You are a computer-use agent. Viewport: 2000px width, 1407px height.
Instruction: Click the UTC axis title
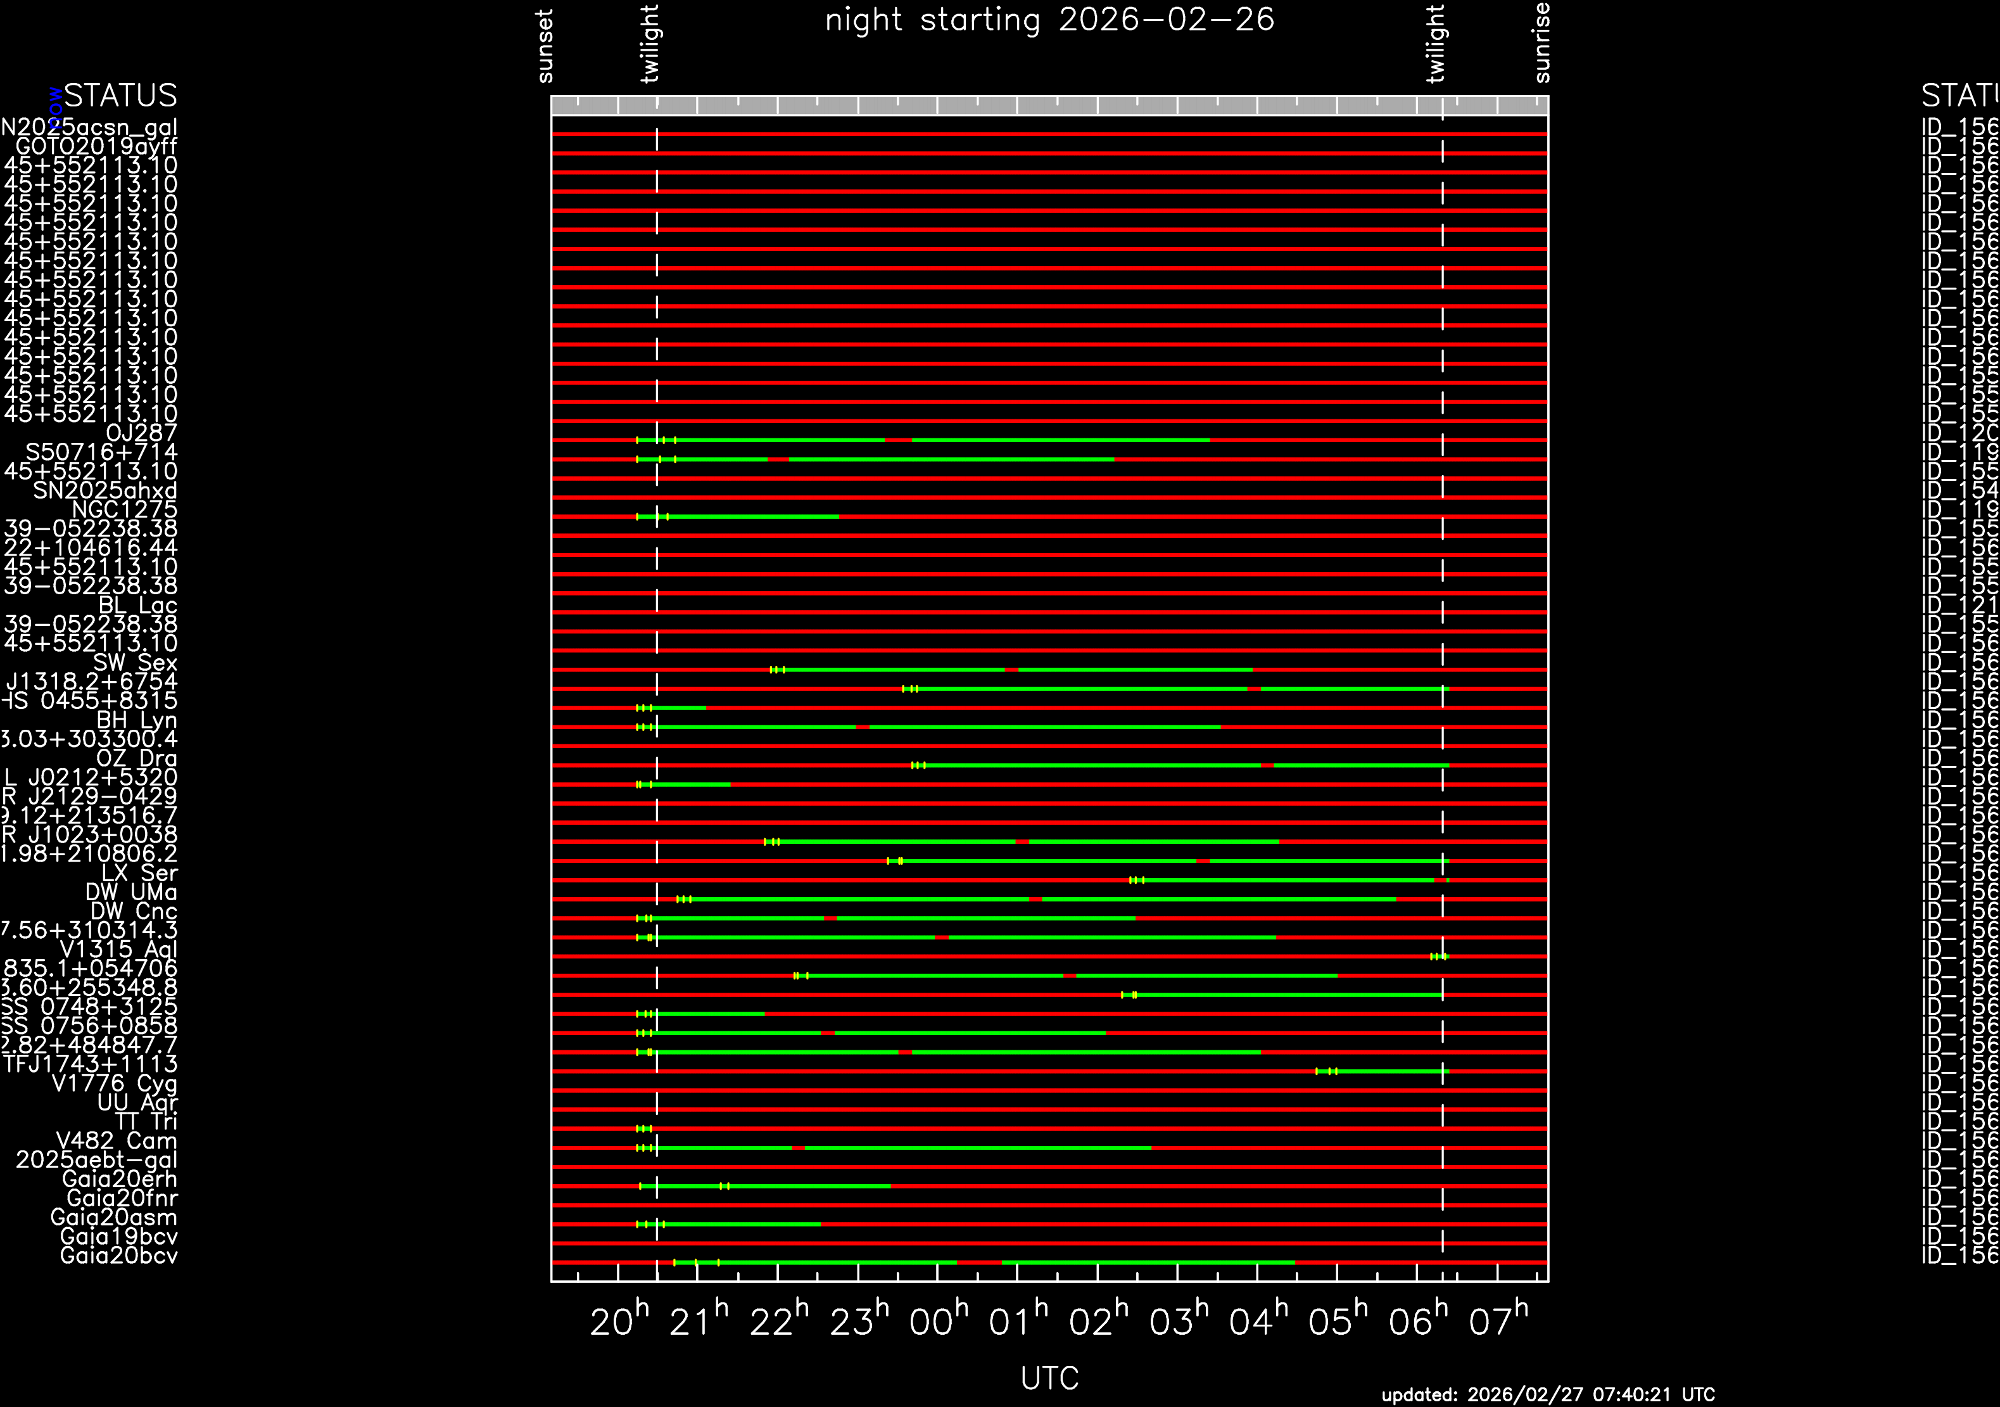[x=1049, y=1378]
